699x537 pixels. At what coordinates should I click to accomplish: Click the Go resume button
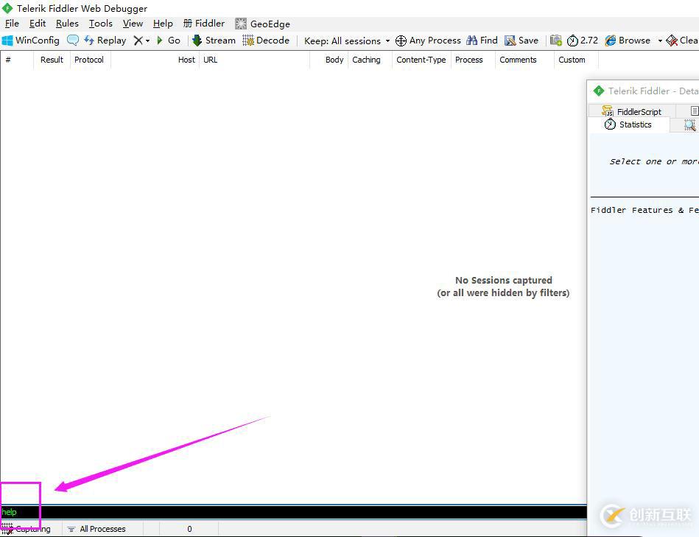point(169,41)
